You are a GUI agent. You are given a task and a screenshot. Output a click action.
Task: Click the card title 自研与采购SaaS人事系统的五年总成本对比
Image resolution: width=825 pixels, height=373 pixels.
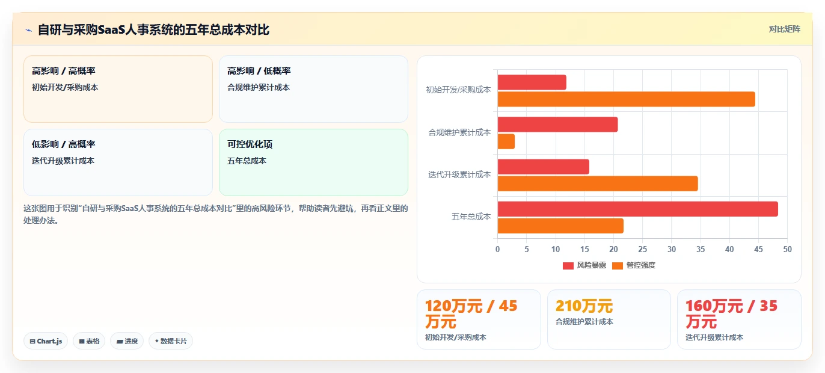click(154, 29)
